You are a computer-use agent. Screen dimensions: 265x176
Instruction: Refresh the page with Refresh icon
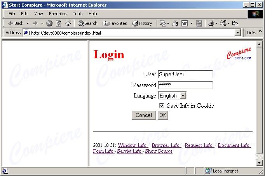coord(58,23)
